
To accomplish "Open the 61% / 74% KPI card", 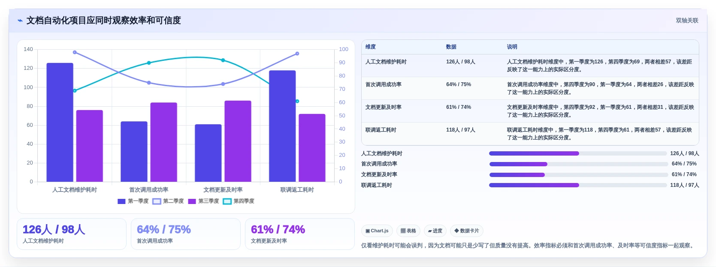I will (x=300, y=234).
